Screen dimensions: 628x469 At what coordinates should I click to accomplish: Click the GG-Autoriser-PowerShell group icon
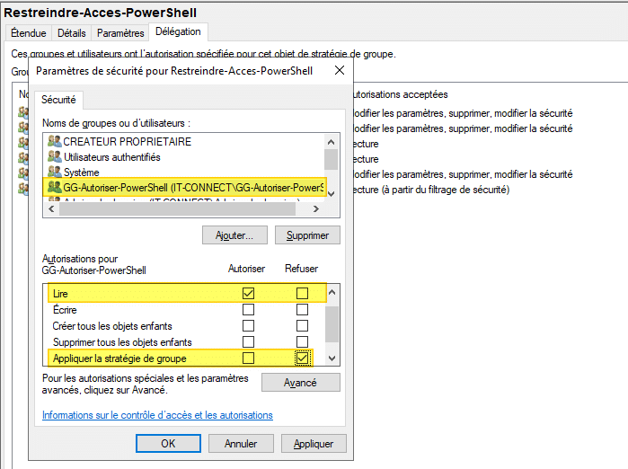(x=55, y=187)
